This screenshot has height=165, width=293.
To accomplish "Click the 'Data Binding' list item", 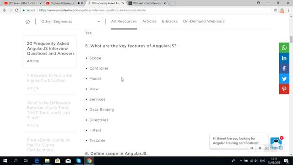I will 102,110.
